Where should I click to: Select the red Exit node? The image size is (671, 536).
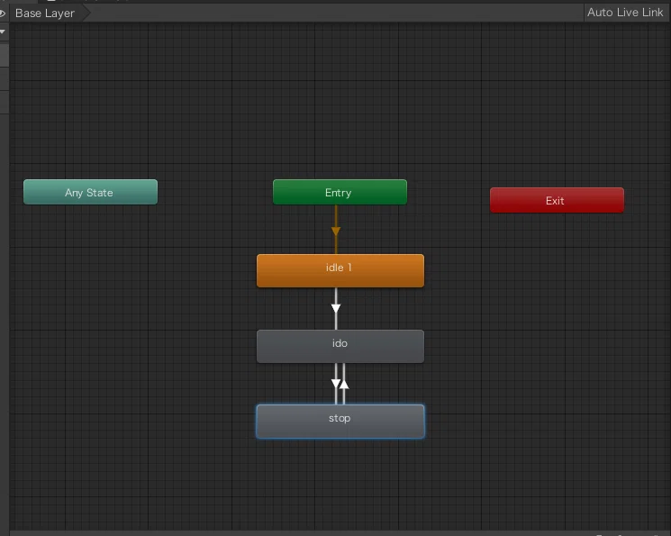tap(557, 200)
